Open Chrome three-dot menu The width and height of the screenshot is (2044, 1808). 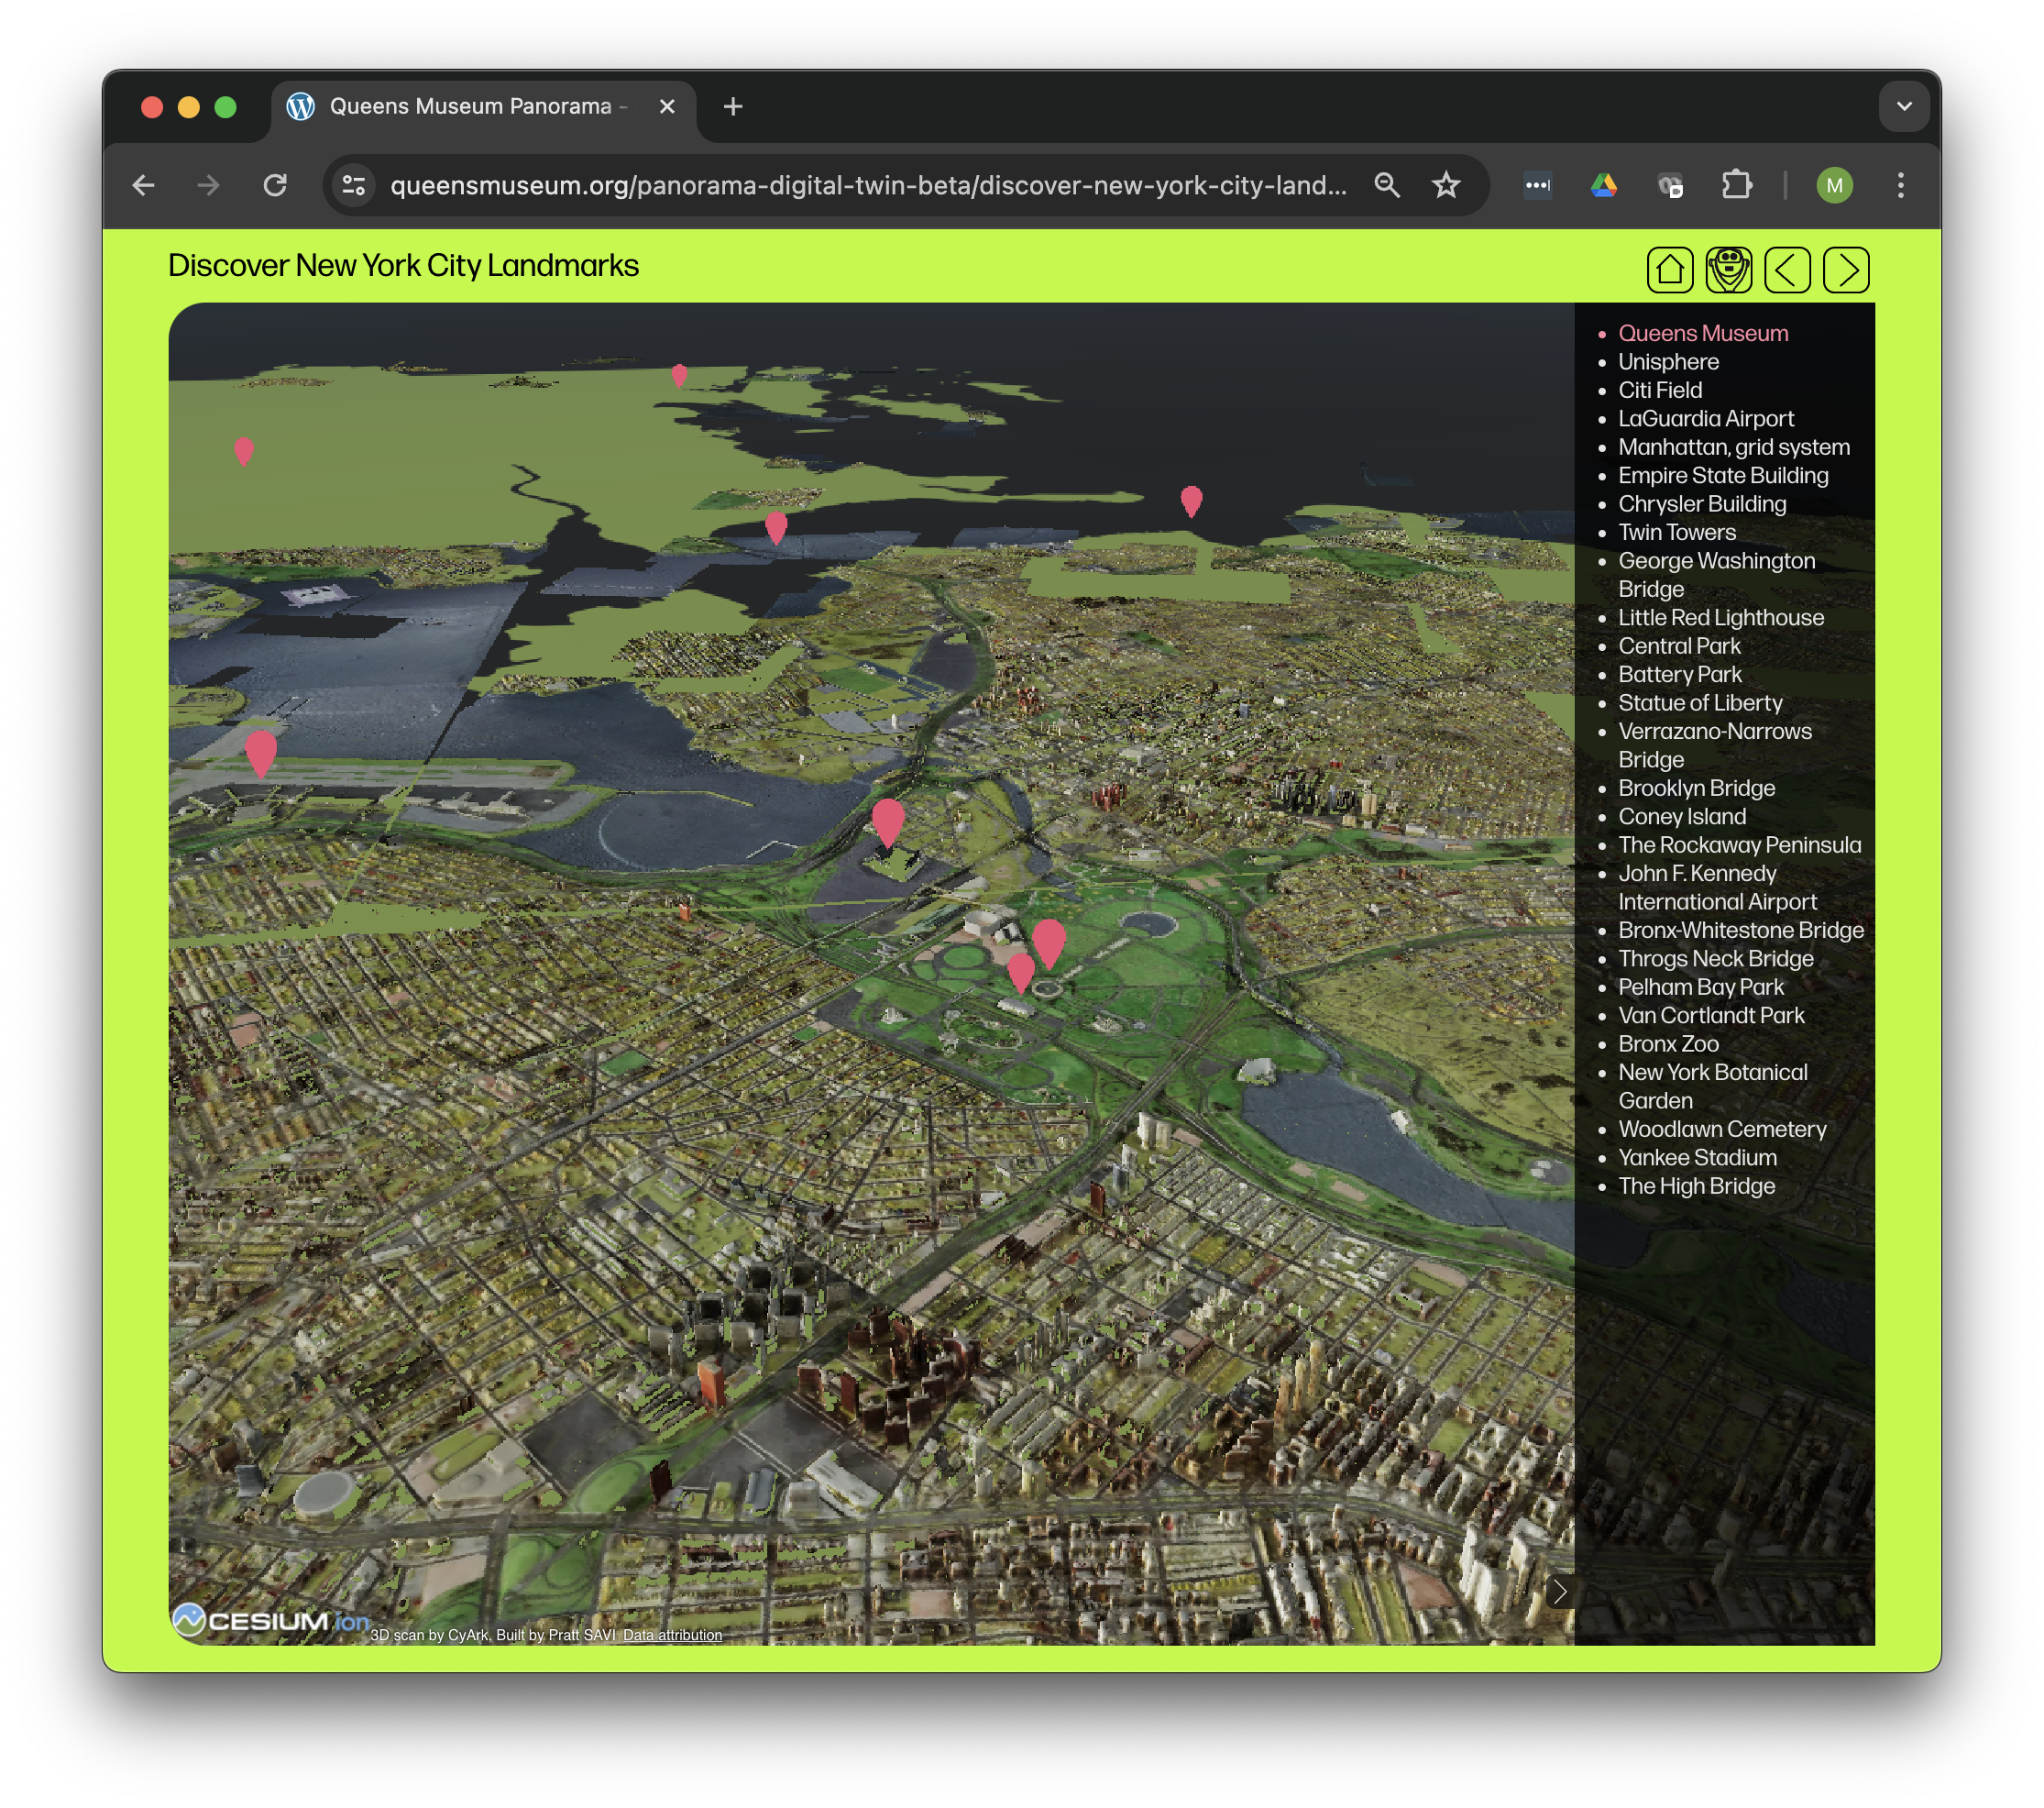pyautogui.click(x=1901, y=185)
